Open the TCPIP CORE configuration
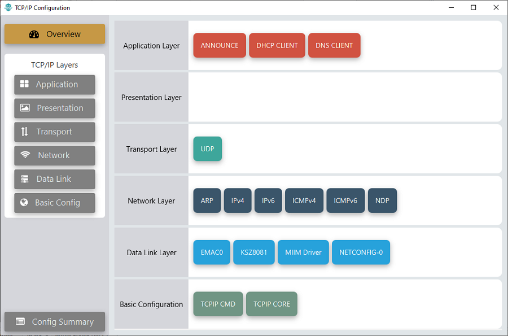 (x=271, y=304)
